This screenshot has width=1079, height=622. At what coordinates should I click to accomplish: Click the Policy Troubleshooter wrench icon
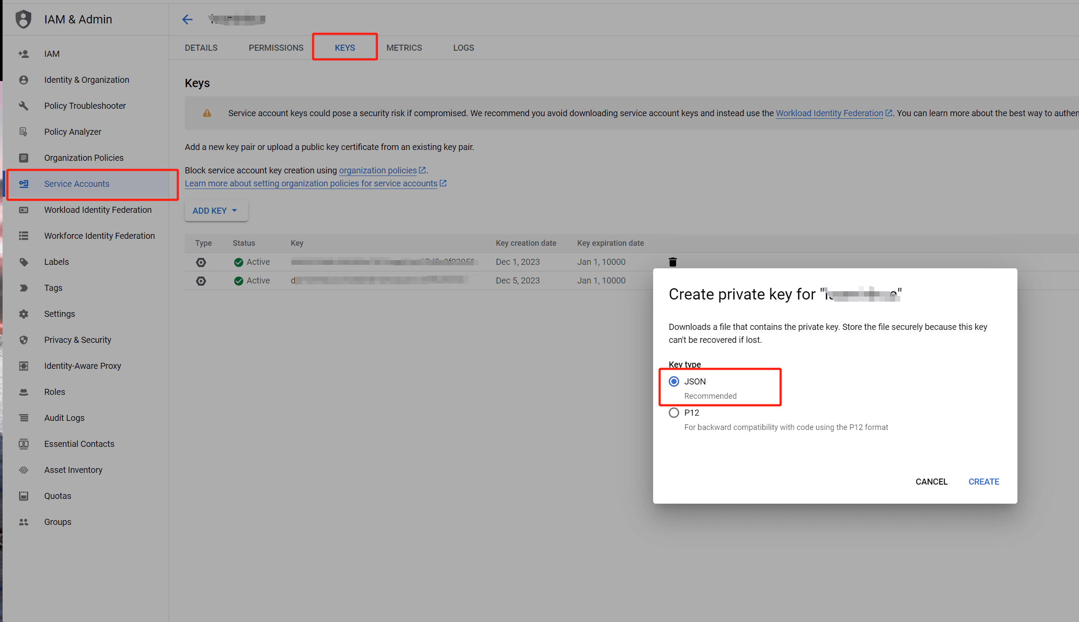click(x=24, y=106)
